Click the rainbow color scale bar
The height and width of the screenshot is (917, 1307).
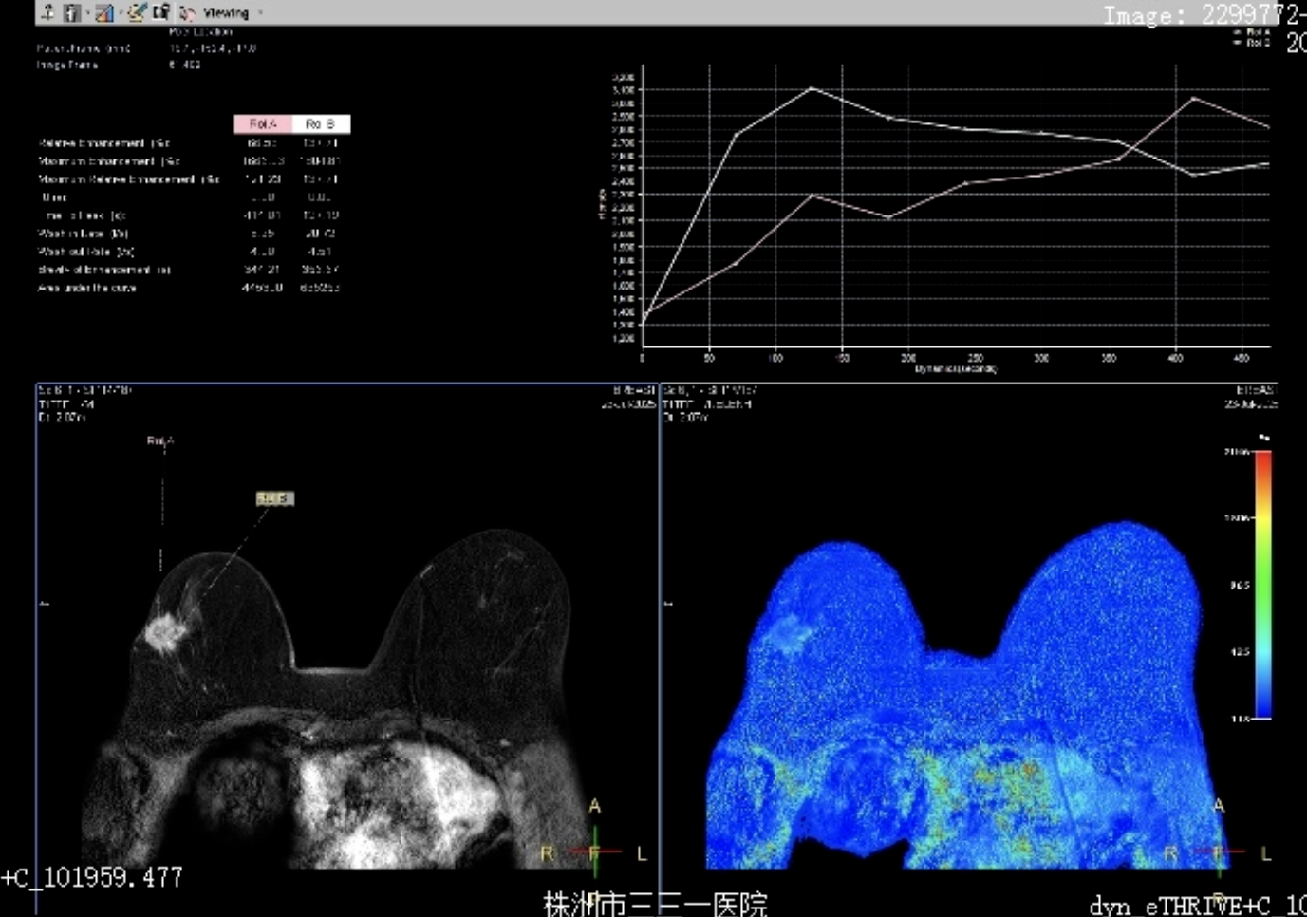(x=1263, y=584)
